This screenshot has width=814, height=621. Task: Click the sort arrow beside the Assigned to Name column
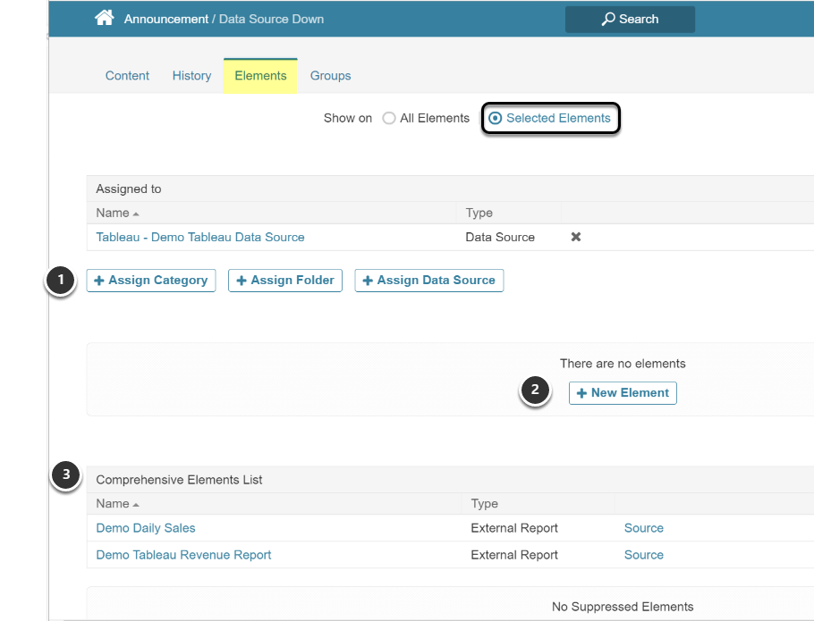point(136,214)
